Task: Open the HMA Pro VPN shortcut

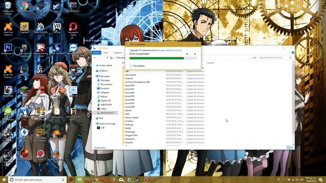Action: (x=41, y=28)
